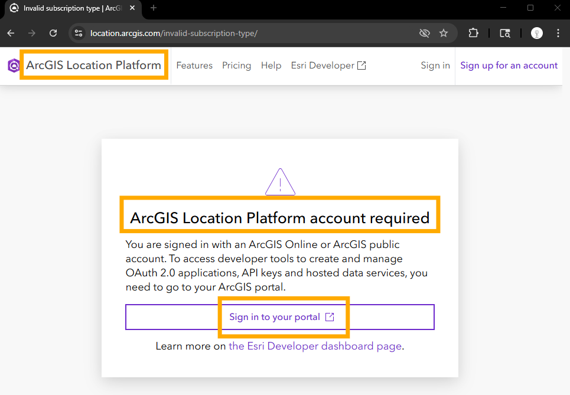Click the warning triangle icon

280,182
